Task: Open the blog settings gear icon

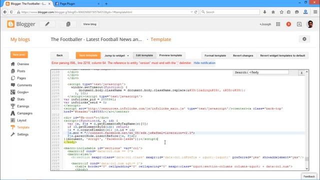Action: click(x=304, y=39)
